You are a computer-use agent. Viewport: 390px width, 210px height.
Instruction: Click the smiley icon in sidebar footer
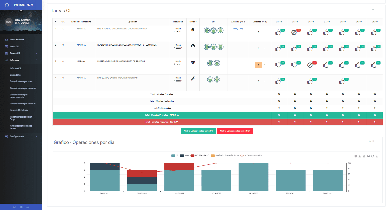click(x=21, y=207)
